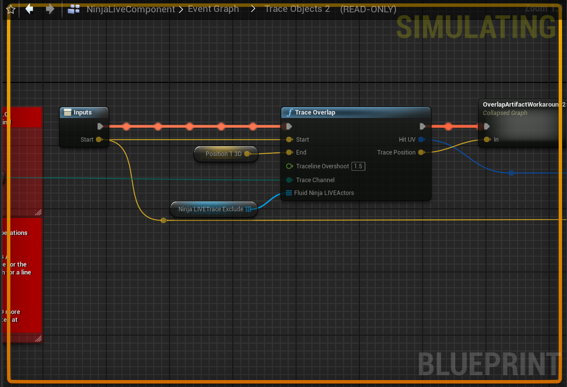This screenshot has width=567, height=387.
Task: Click the Trace Overlap function icon
Action: pyautogui.click(x=289, y=113)
